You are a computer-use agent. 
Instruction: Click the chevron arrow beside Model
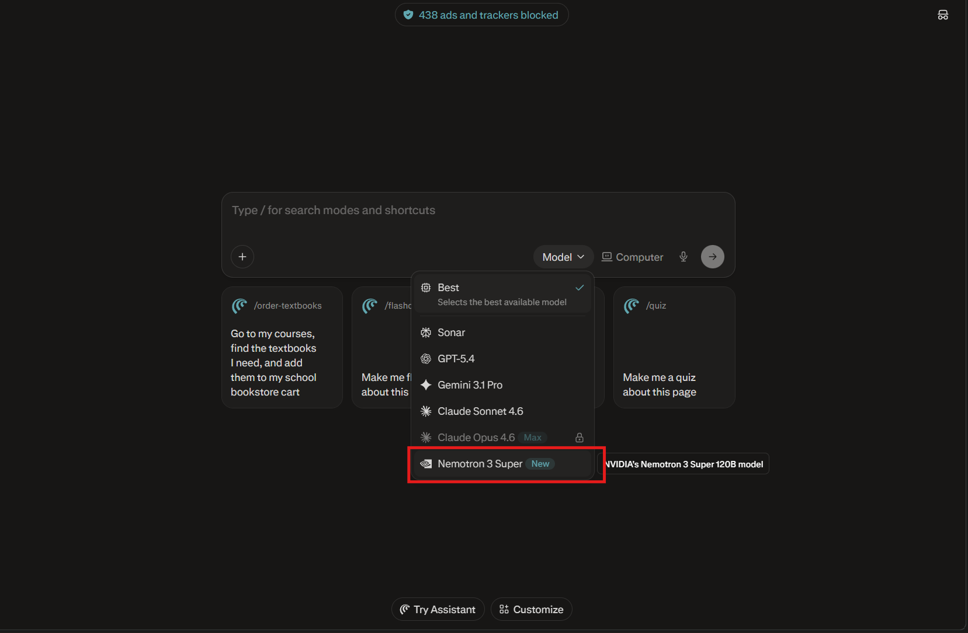[x=581, y=257]
